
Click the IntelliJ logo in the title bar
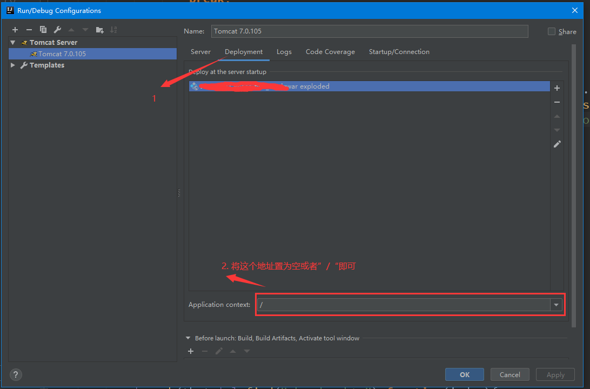point(10,10)
